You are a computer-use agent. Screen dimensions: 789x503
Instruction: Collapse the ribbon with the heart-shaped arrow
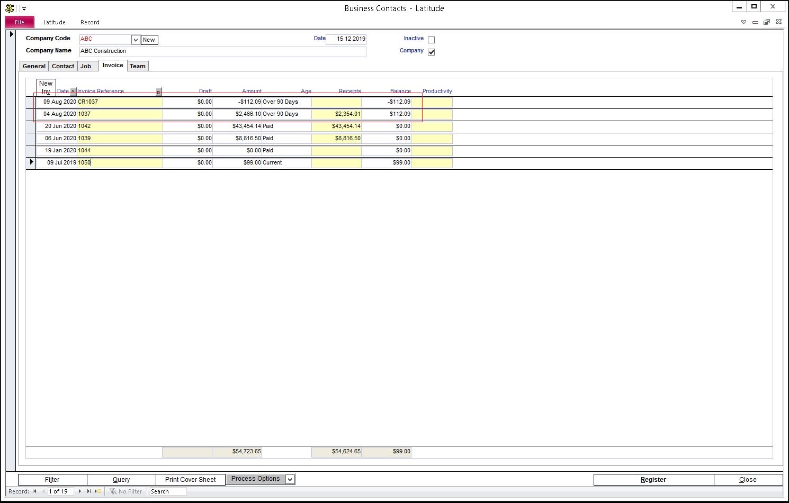[743, 22]
